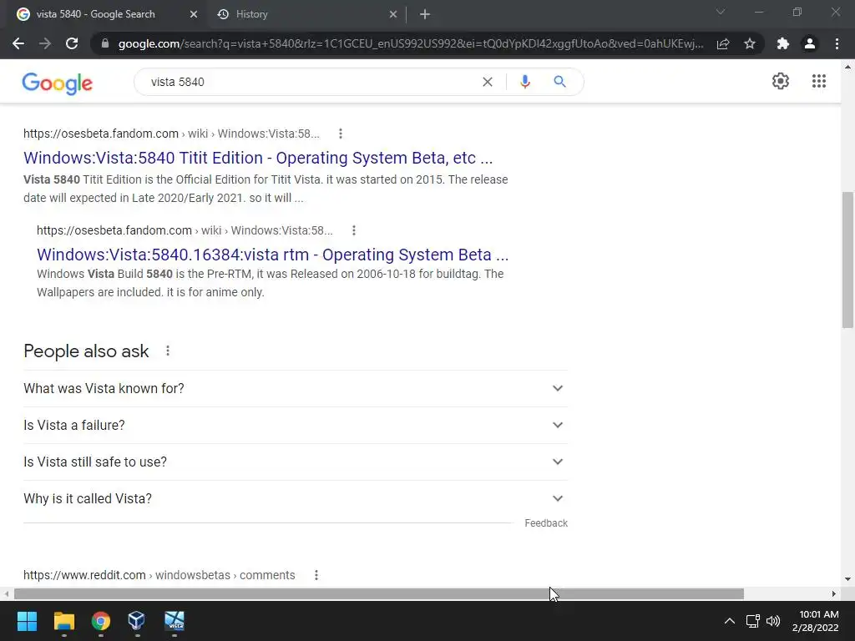855x641 pixels.
Task: View site info via the lock icon
Action: pos(105,43)
